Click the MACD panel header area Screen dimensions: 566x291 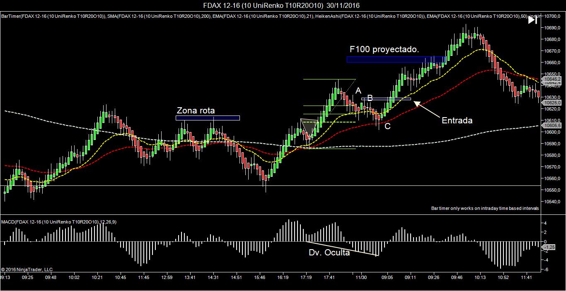[166, 220]
